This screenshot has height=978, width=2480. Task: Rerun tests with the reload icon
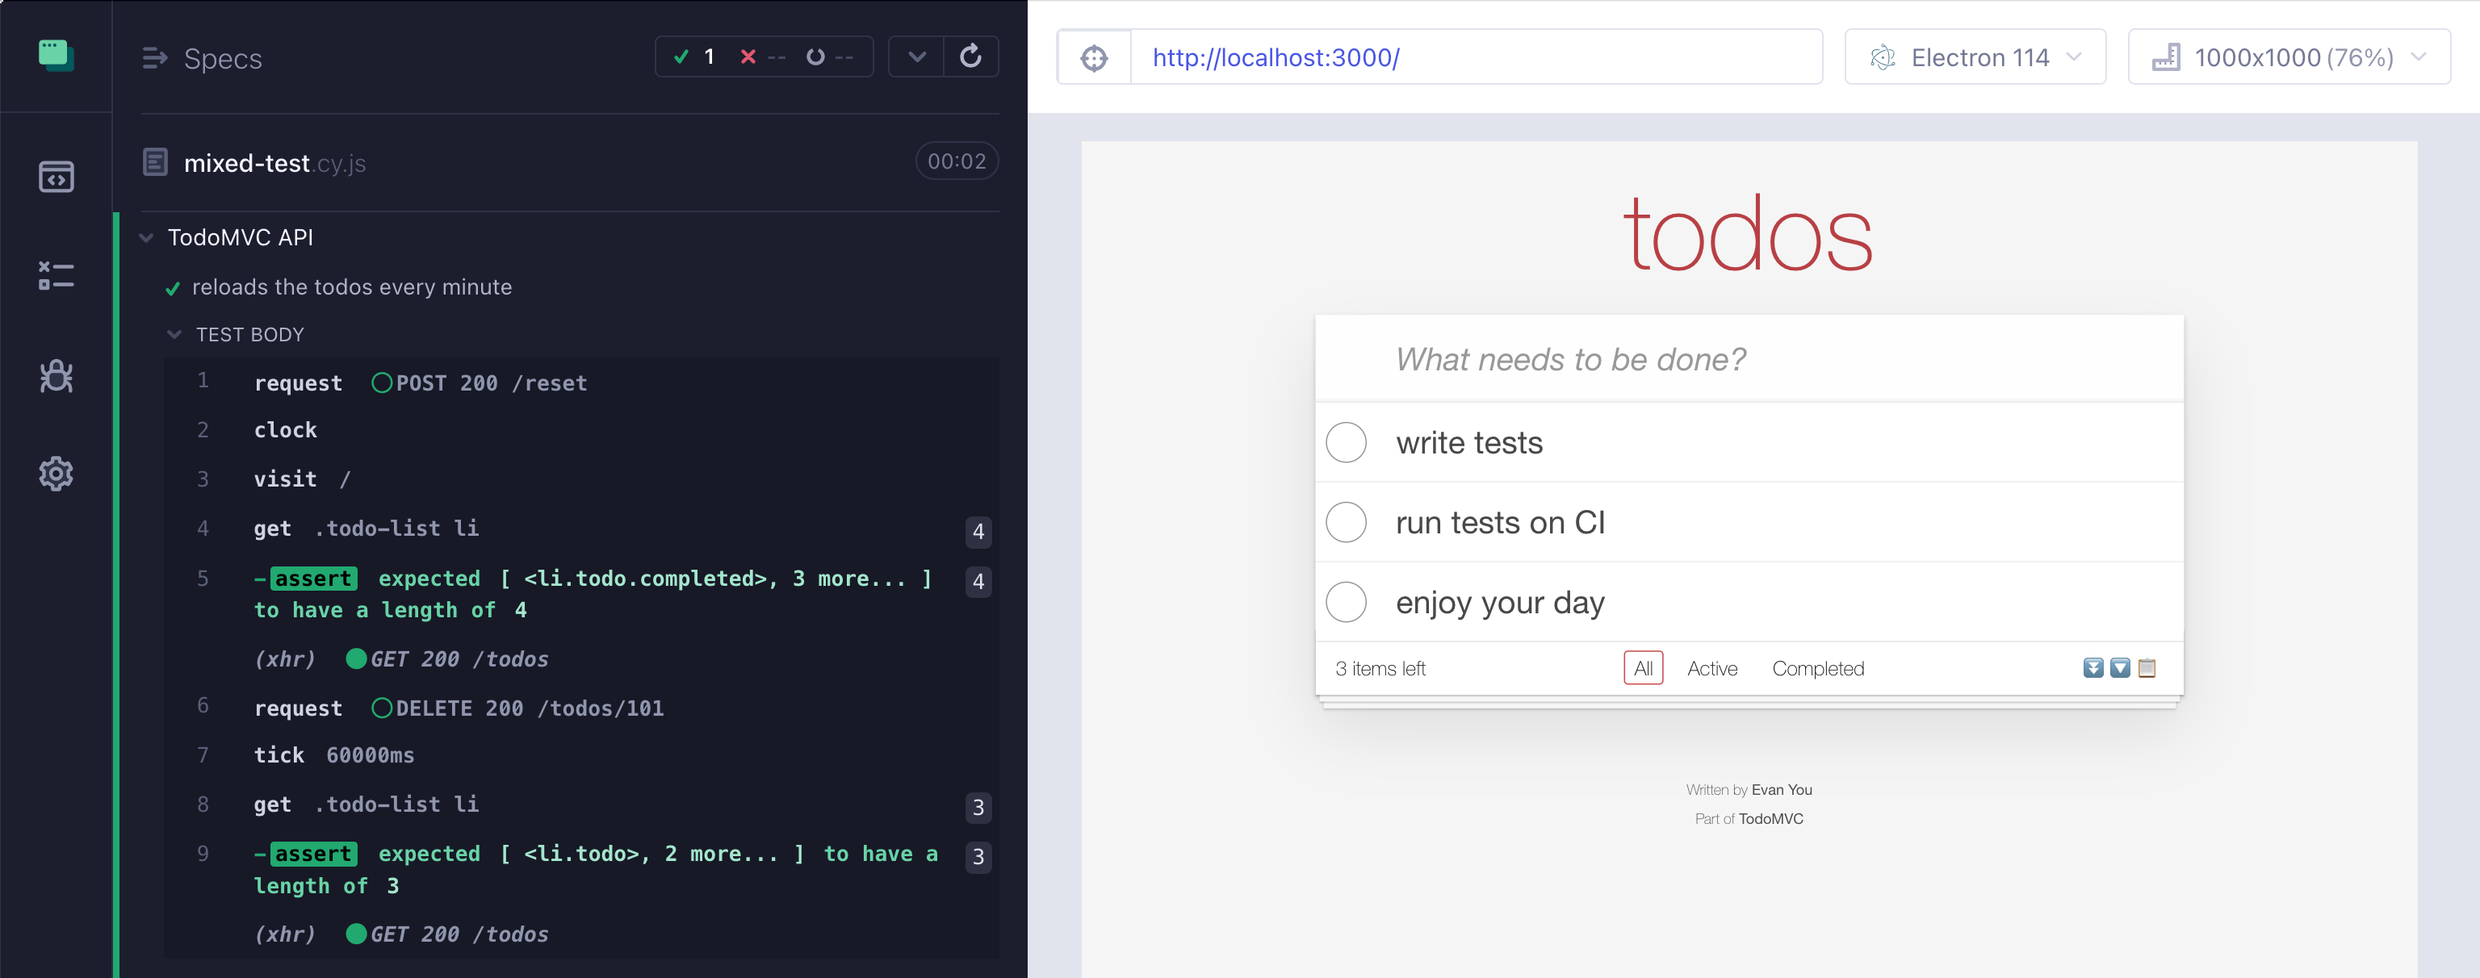click(971, 56)
